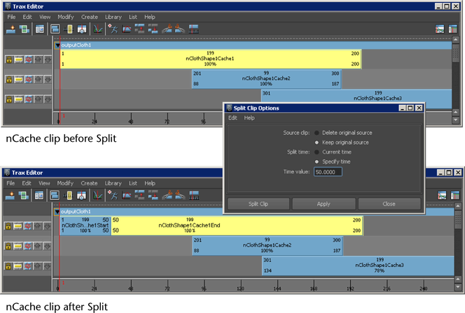Viewport: 465px width, 313px height.
Task: Click the Apply button in Split Clip Options
Action: (324, 204)
